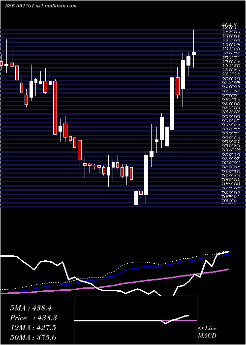Image resolution: width=246 pixels, height=345 pixels.
Task: Click the 50MA : 375.6 text
Action: pyautogui.click(x=33, y=338)
